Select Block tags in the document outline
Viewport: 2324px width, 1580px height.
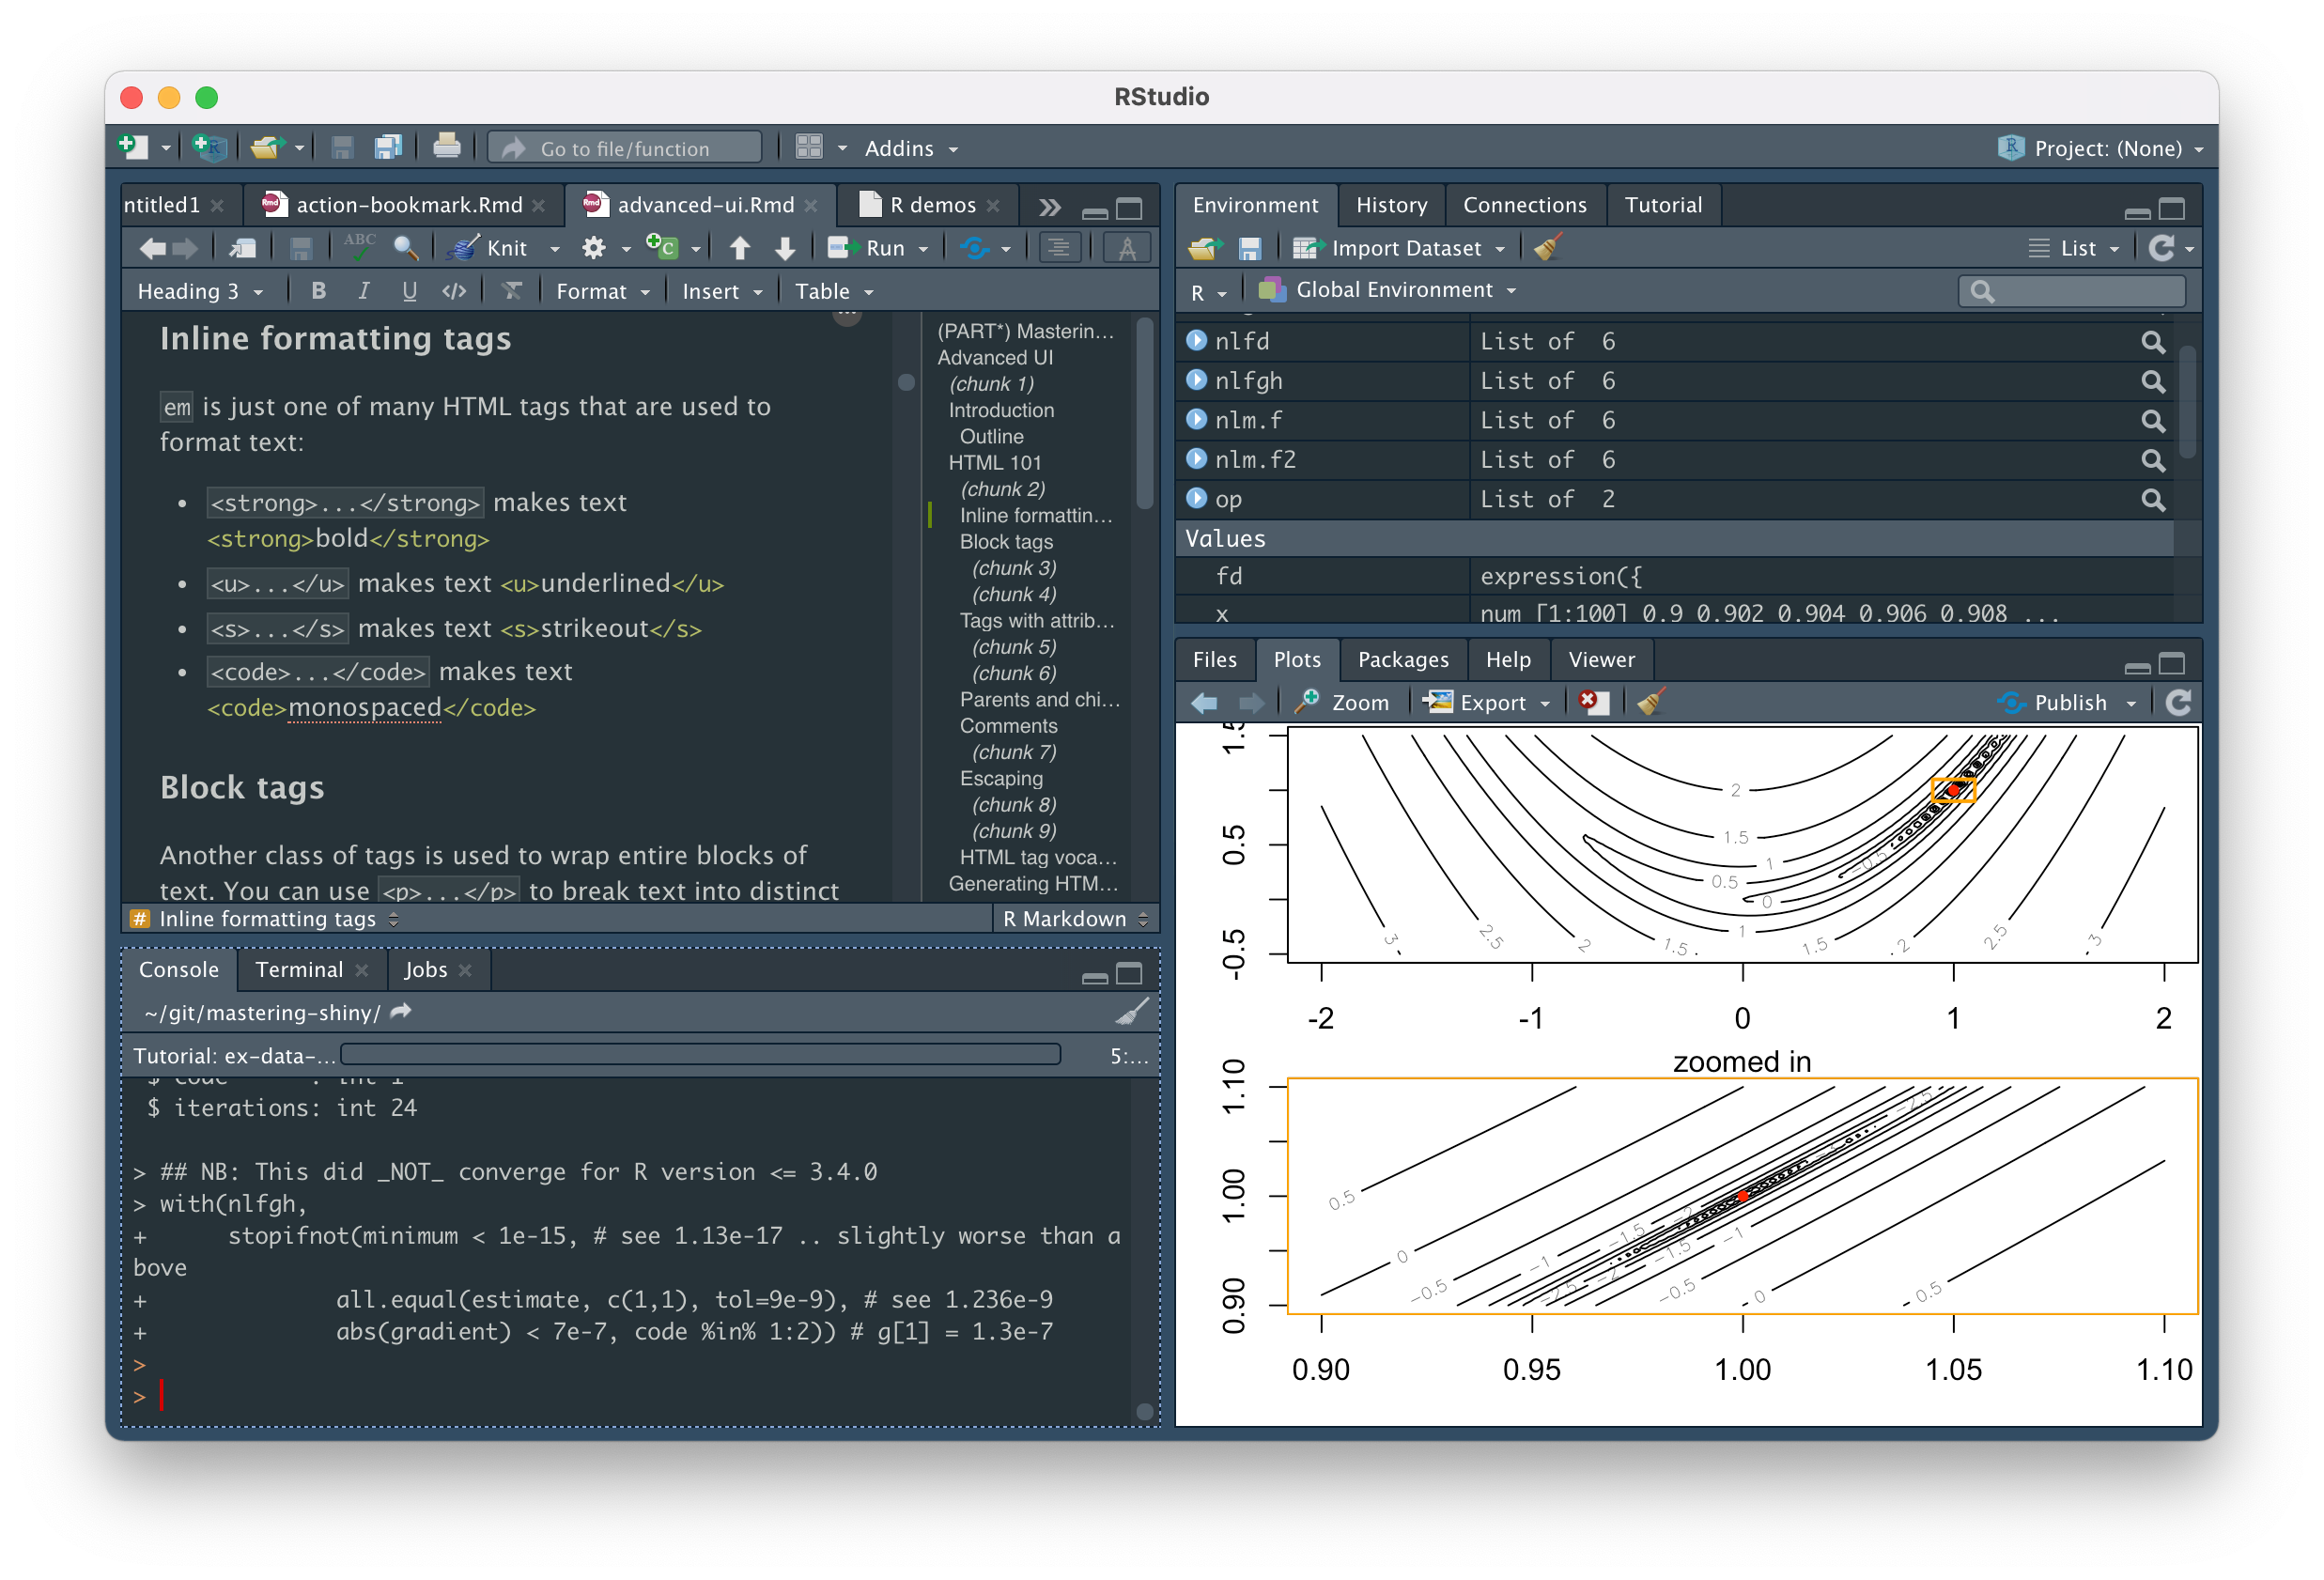pyautogui.click(x=1005, y=541)
